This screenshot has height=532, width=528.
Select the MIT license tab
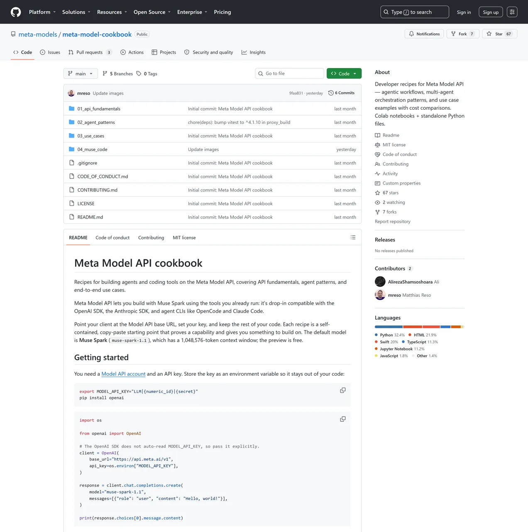(x=184, y=238)
